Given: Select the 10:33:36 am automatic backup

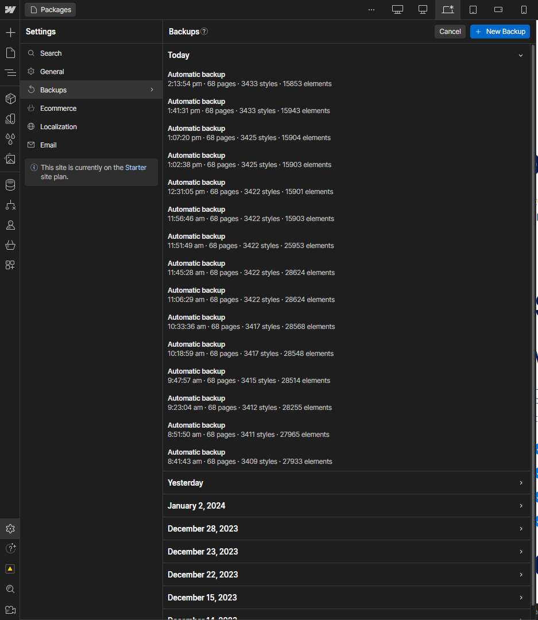Looking at the screenshot, I should pos(347,322).
